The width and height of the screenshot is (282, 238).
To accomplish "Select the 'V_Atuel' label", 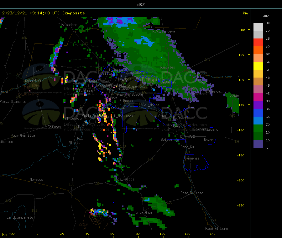I will point(161,116).
